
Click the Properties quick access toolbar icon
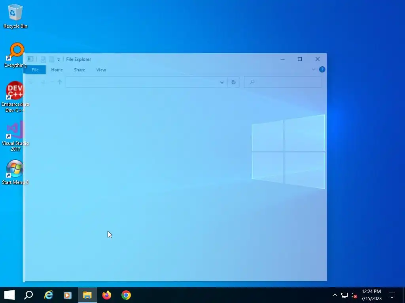43,59
